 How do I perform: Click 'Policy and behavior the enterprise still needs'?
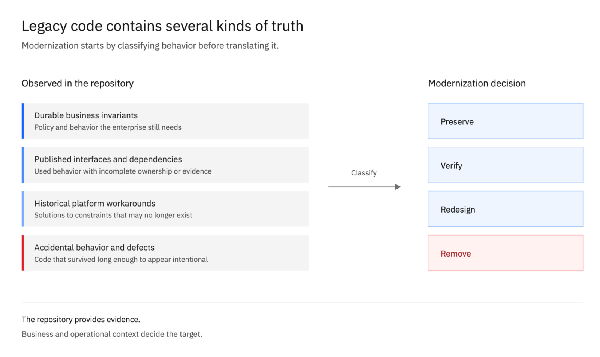[108, 127]
